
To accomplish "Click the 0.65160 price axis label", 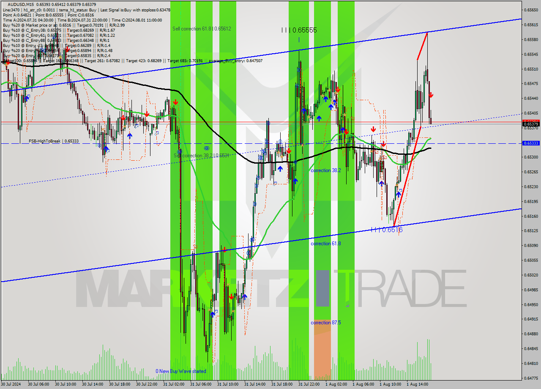I will coord(531,216).
